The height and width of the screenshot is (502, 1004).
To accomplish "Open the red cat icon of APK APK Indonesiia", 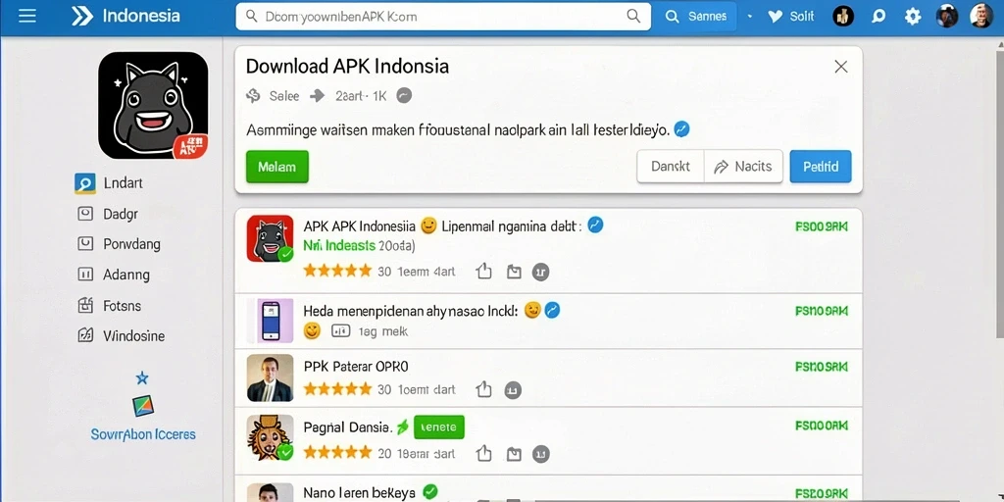I will point(271,238).
